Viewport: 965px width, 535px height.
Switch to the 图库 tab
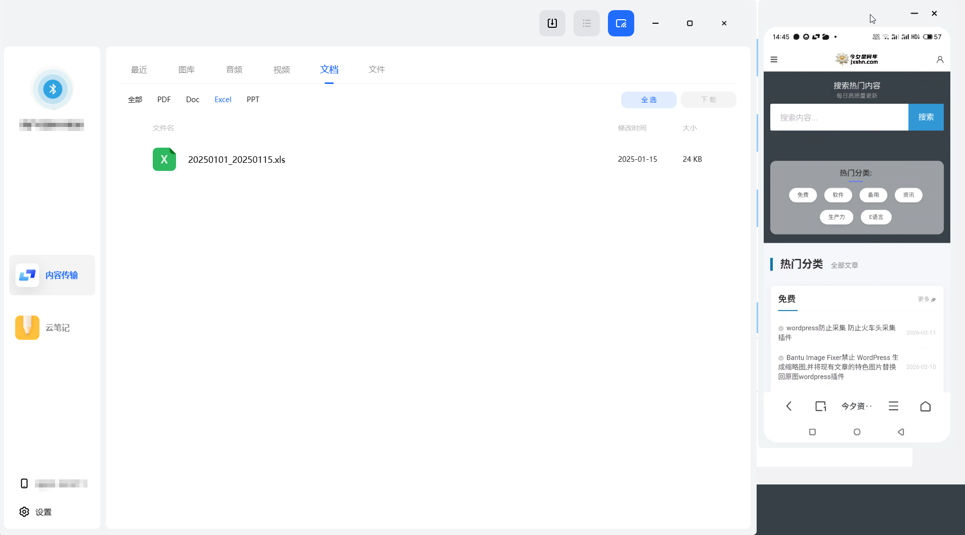coord(186,70)
